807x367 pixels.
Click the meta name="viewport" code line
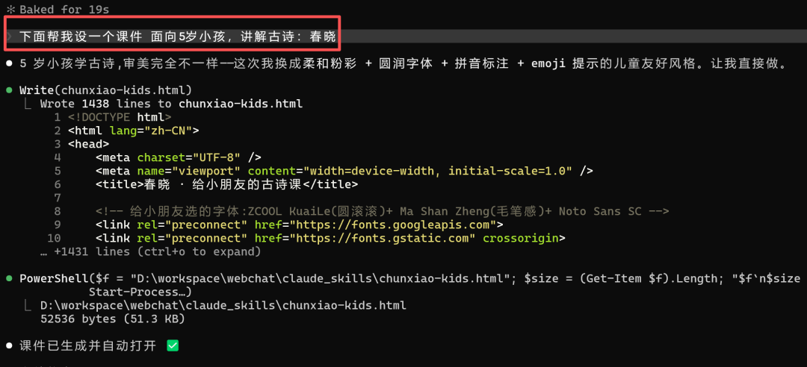click(x=344, y=171)
